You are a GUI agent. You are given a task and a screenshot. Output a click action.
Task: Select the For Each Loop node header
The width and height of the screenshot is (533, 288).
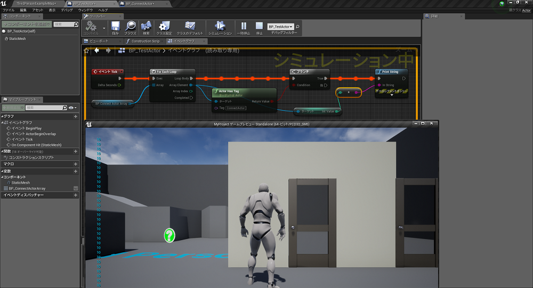pyautogui.click(x=172, y=72)
